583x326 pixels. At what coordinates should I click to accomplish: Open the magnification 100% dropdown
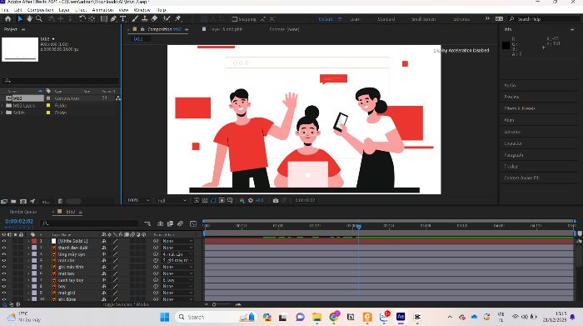point(138,200)
